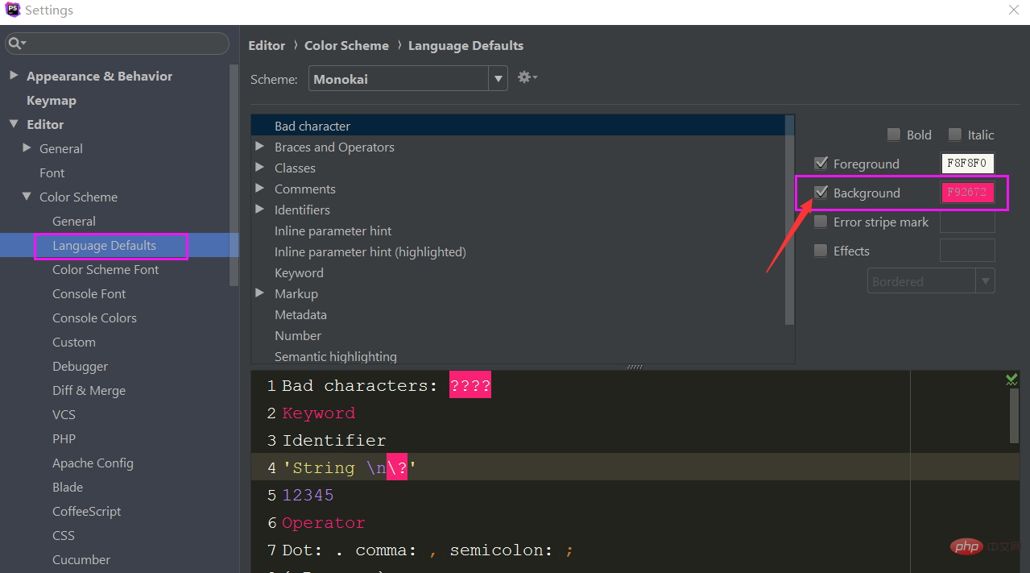The height and width of the screenshot is (573, 1030).
Task: Open Diff & Merge color settings
Action: pyautogui.click(x=89, y=390)
